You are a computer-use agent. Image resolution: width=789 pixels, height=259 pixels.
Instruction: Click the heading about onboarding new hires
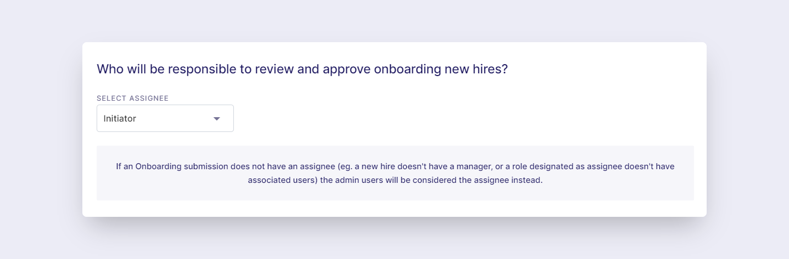[x=303, y=70]
